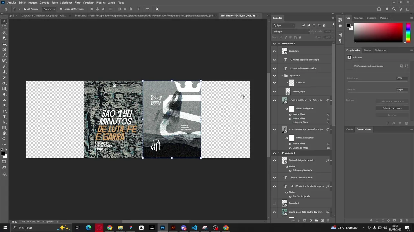The height and width of the screenshot is (232, 414).
Task: Show overflow document tabs chevron
Action: point(268,15)
